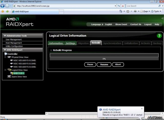
Task: Click the browser Back button
Action: (3, 6)
